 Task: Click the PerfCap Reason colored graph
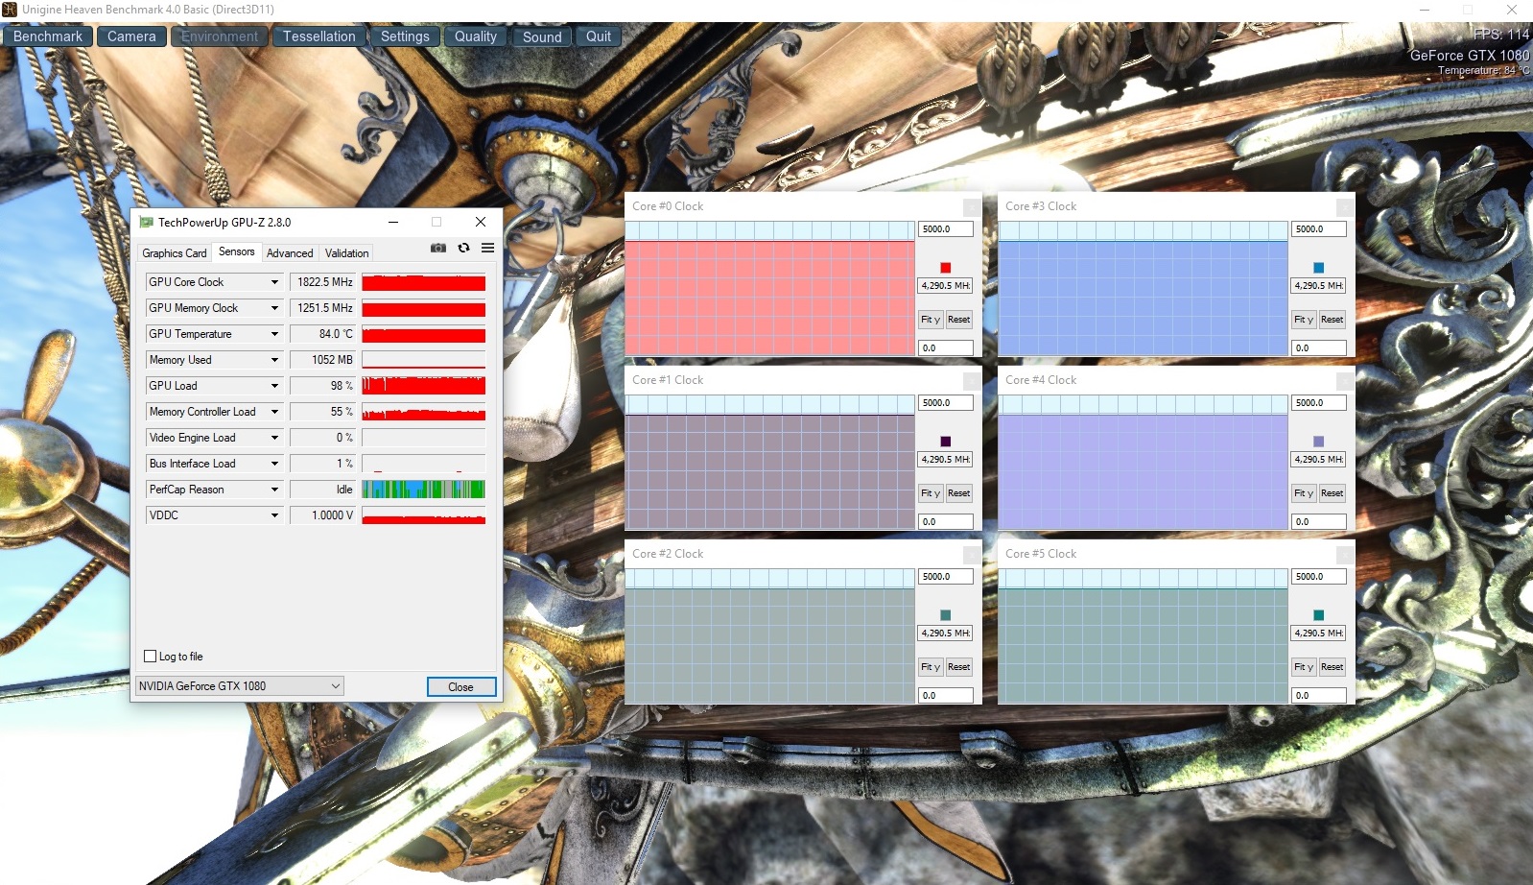click(424, 490)
